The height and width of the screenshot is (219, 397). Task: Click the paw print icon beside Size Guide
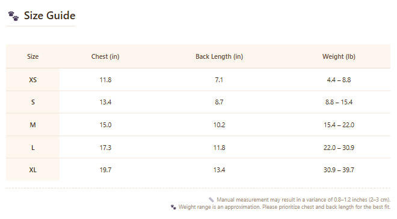(13, 16)
